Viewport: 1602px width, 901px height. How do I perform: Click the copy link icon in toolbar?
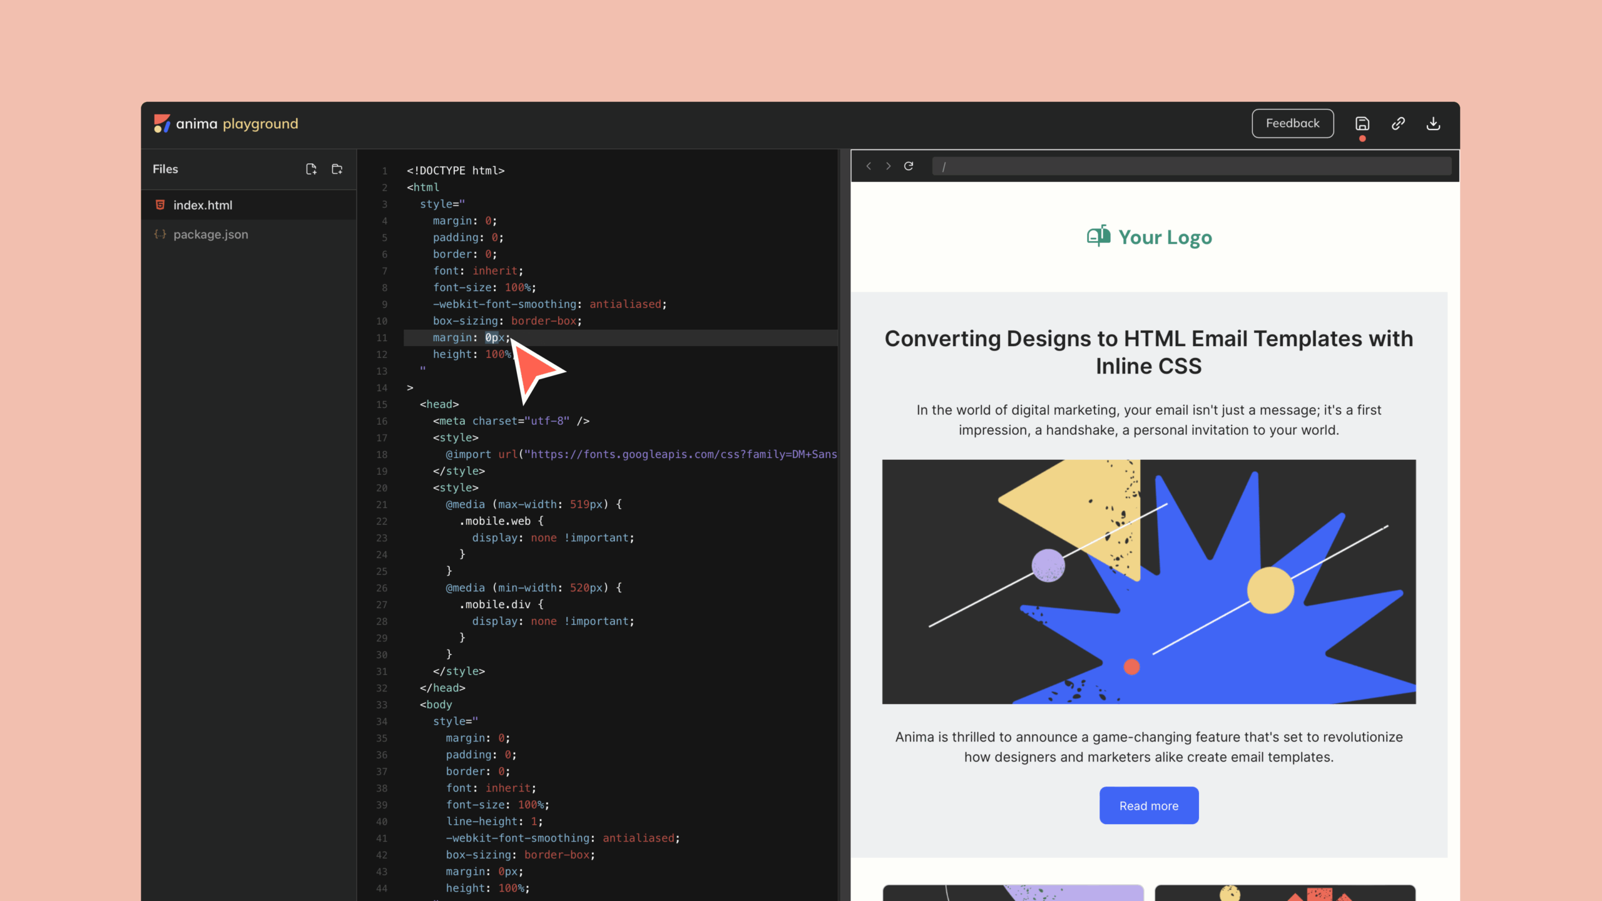[1399, 123]
